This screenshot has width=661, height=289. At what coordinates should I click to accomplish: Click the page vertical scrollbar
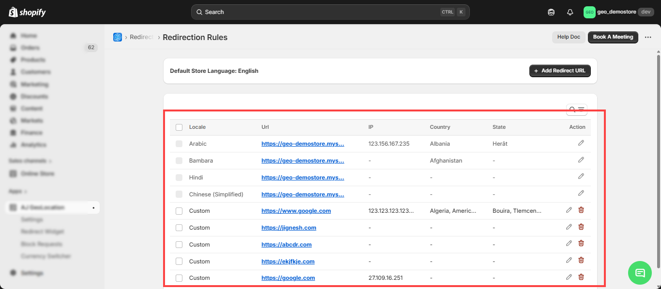pyautogui.click(x=658, y=145)
